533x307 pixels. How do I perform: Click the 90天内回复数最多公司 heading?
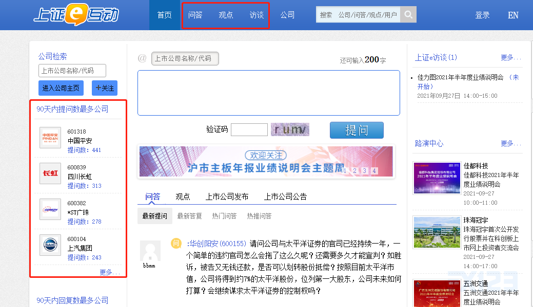(72, 300)
